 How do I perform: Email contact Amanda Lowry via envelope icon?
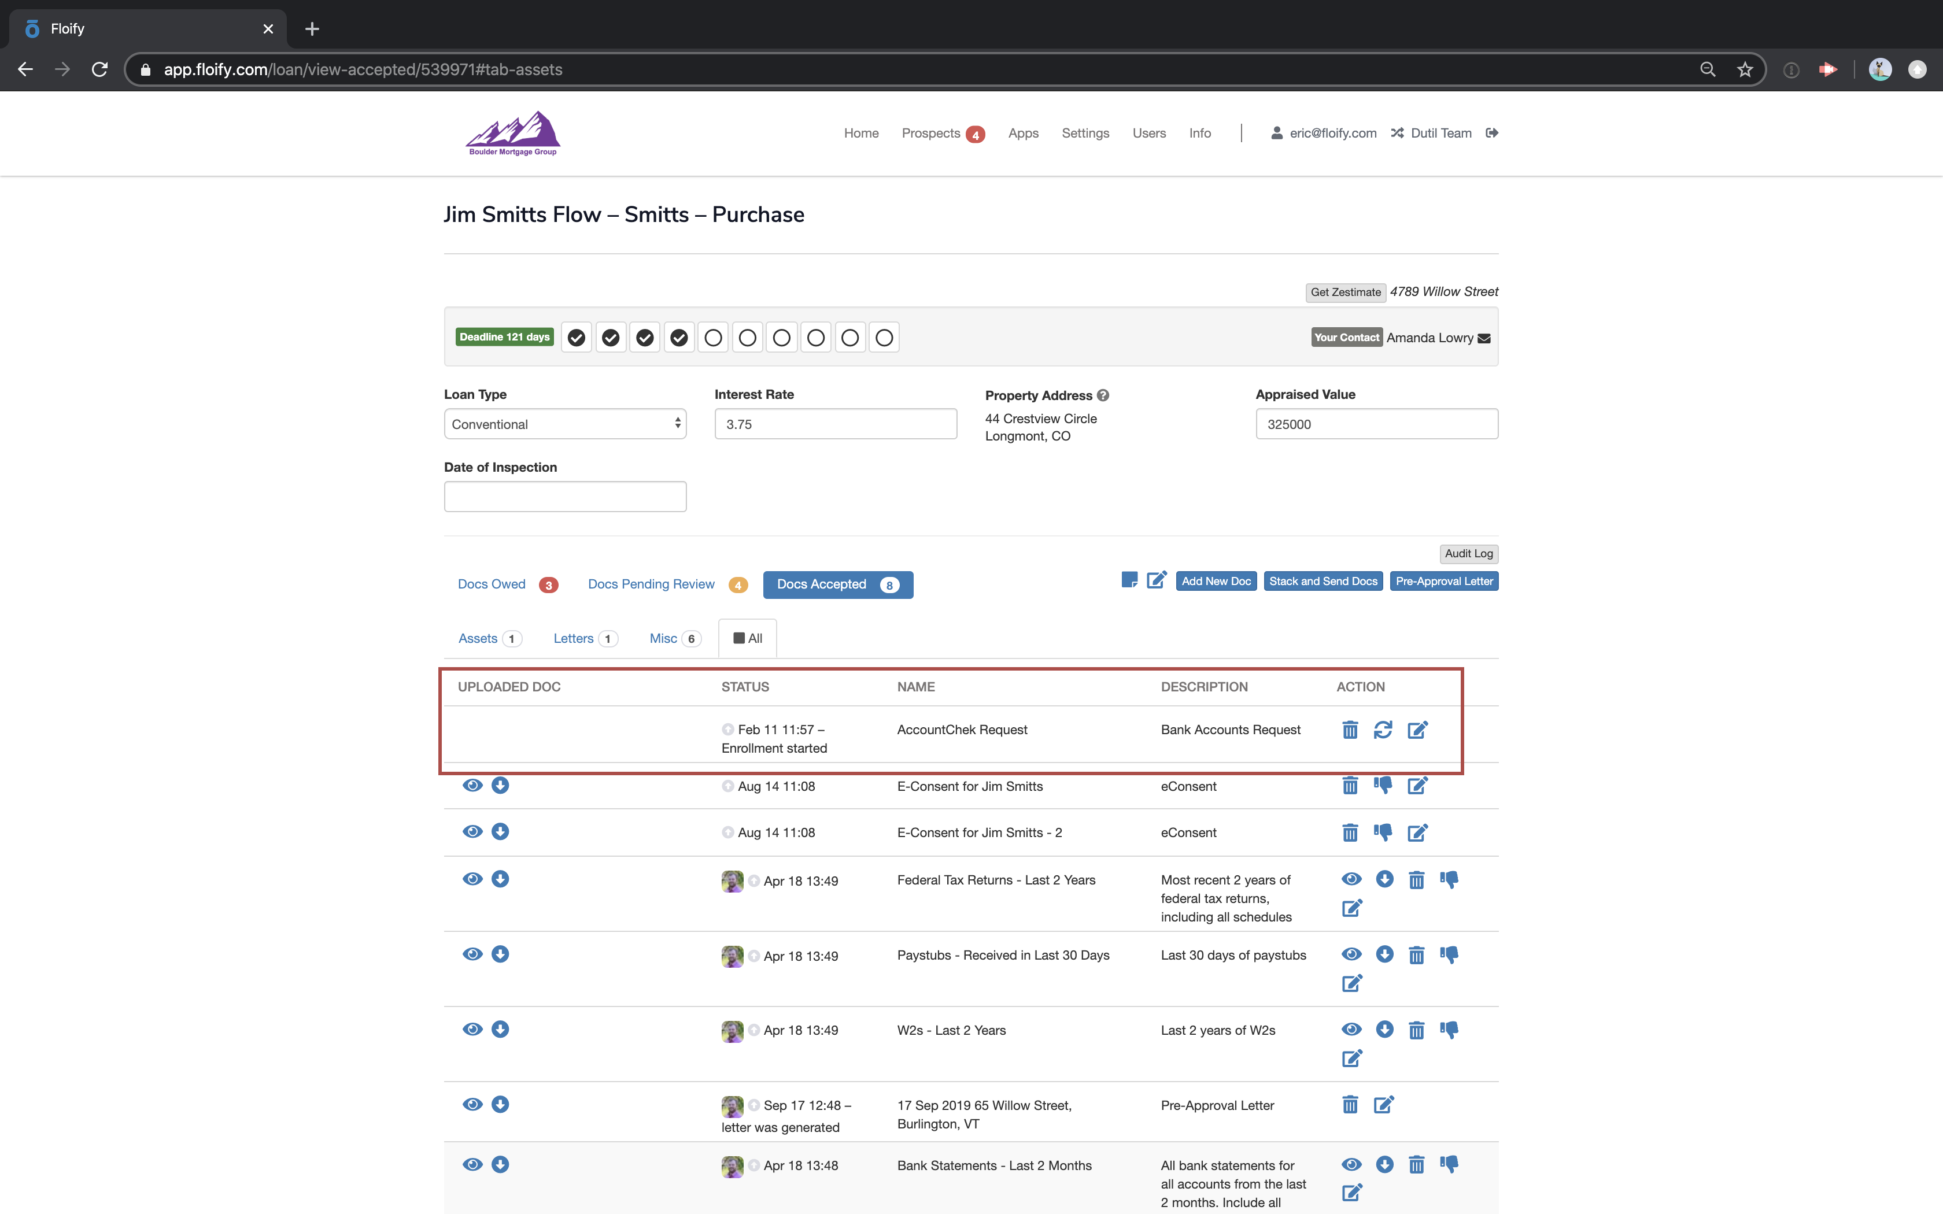(1484, 338)
